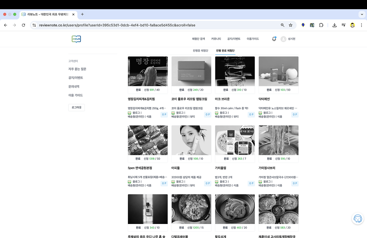This screenshot has width=367, height=238.
Task: Click the title 가미정샤보리
Action: click(267, 168)
